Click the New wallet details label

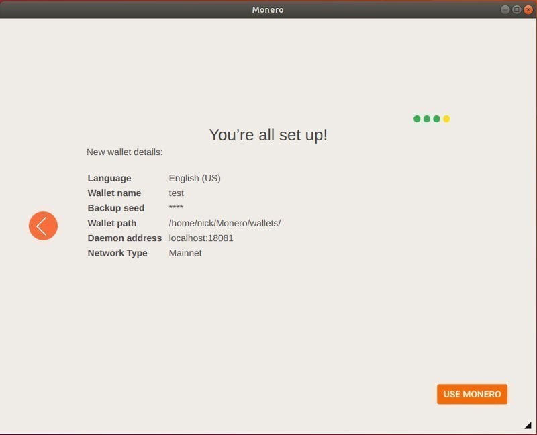[x=126, y=152]
